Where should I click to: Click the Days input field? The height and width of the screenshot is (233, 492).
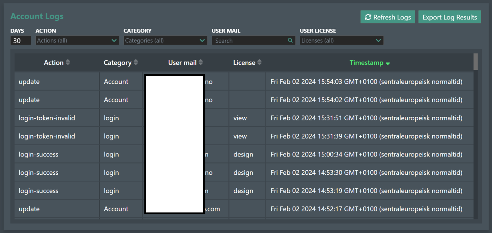click(21, 41)
